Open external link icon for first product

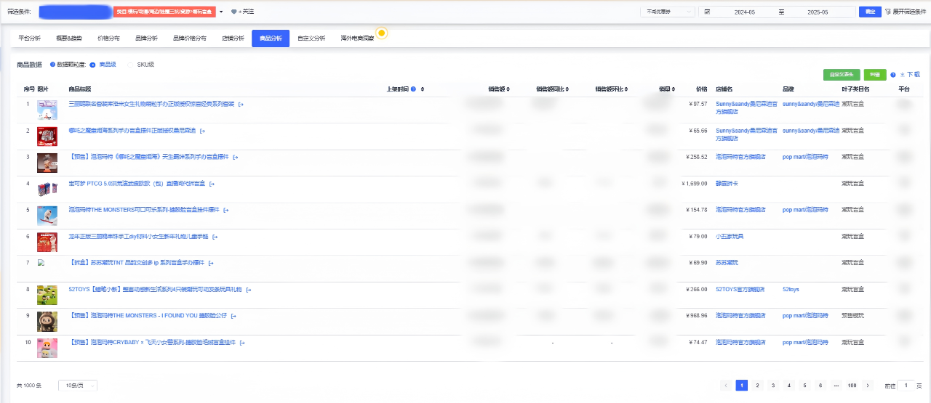241,105
